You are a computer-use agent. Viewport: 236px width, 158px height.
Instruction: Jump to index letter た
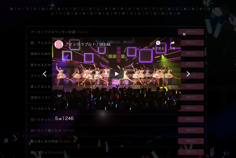click(130, 9)
